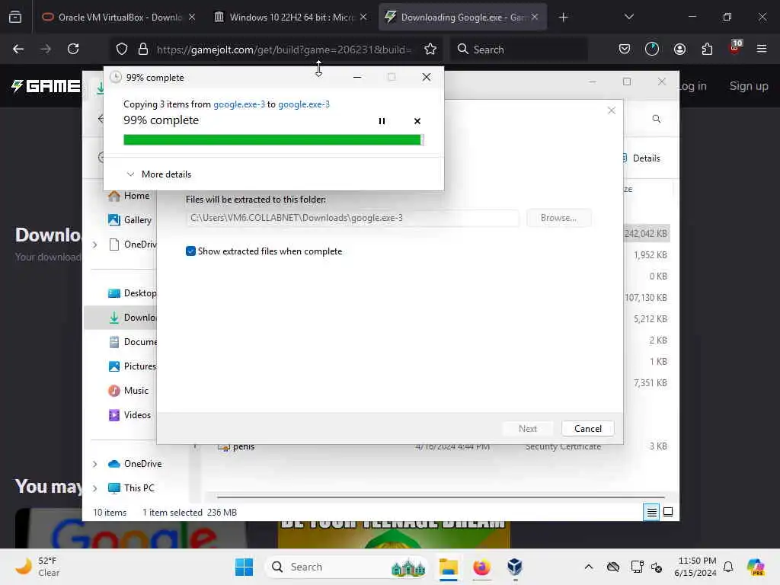Show hidden system tray icons

coord(589,567)
